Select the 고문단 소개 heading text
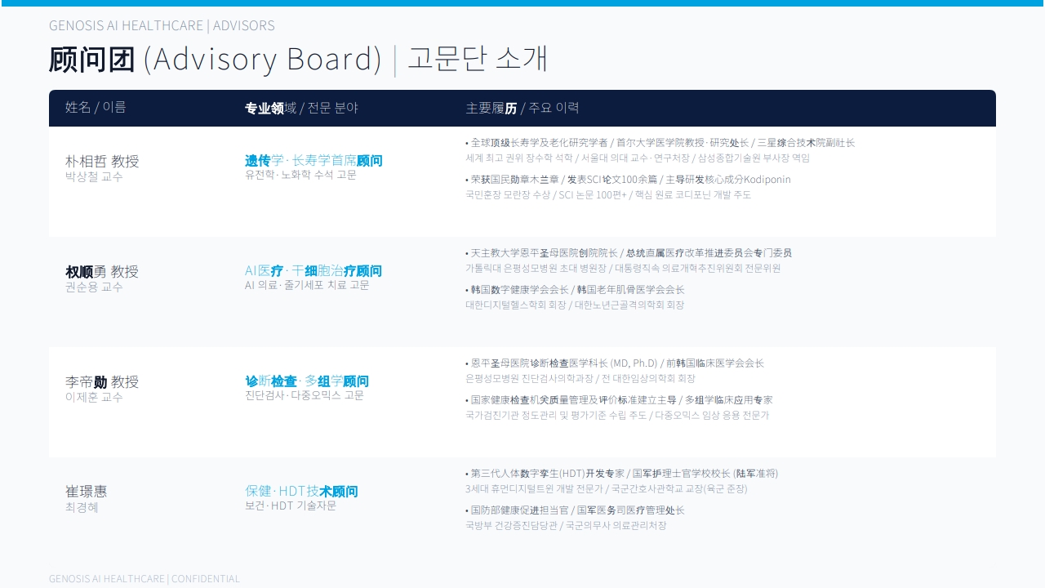The height and width of the screenshot is (588, 1045). 478,59
